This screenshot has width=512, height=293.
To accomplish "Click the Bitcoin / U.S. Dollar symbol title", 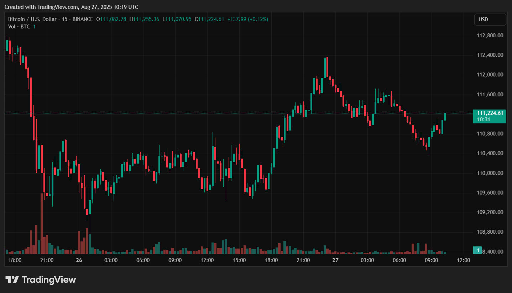I will [x=33, y=19].
